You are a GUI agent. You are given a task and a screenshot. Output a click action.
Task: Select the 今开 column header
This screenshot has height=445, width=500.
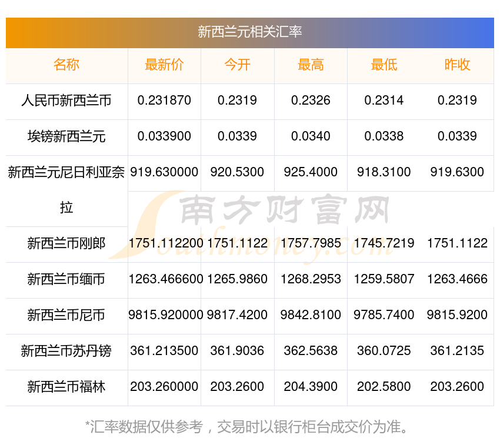tap(237, 65)
